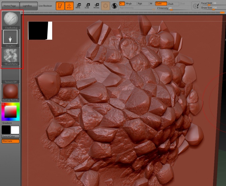
Task: Click the SwitchColor button
Action: (x=11, y=136)
